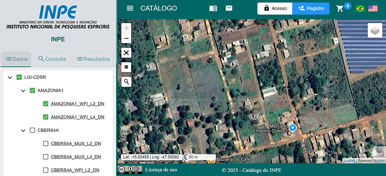Zoom in on the map
Viewport: 386px width, 176px height.
coord(126,28)
